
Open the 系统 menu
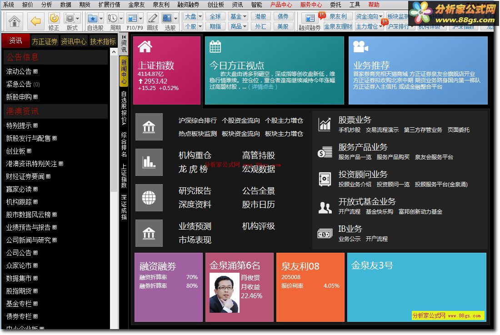tap(9, 5)
